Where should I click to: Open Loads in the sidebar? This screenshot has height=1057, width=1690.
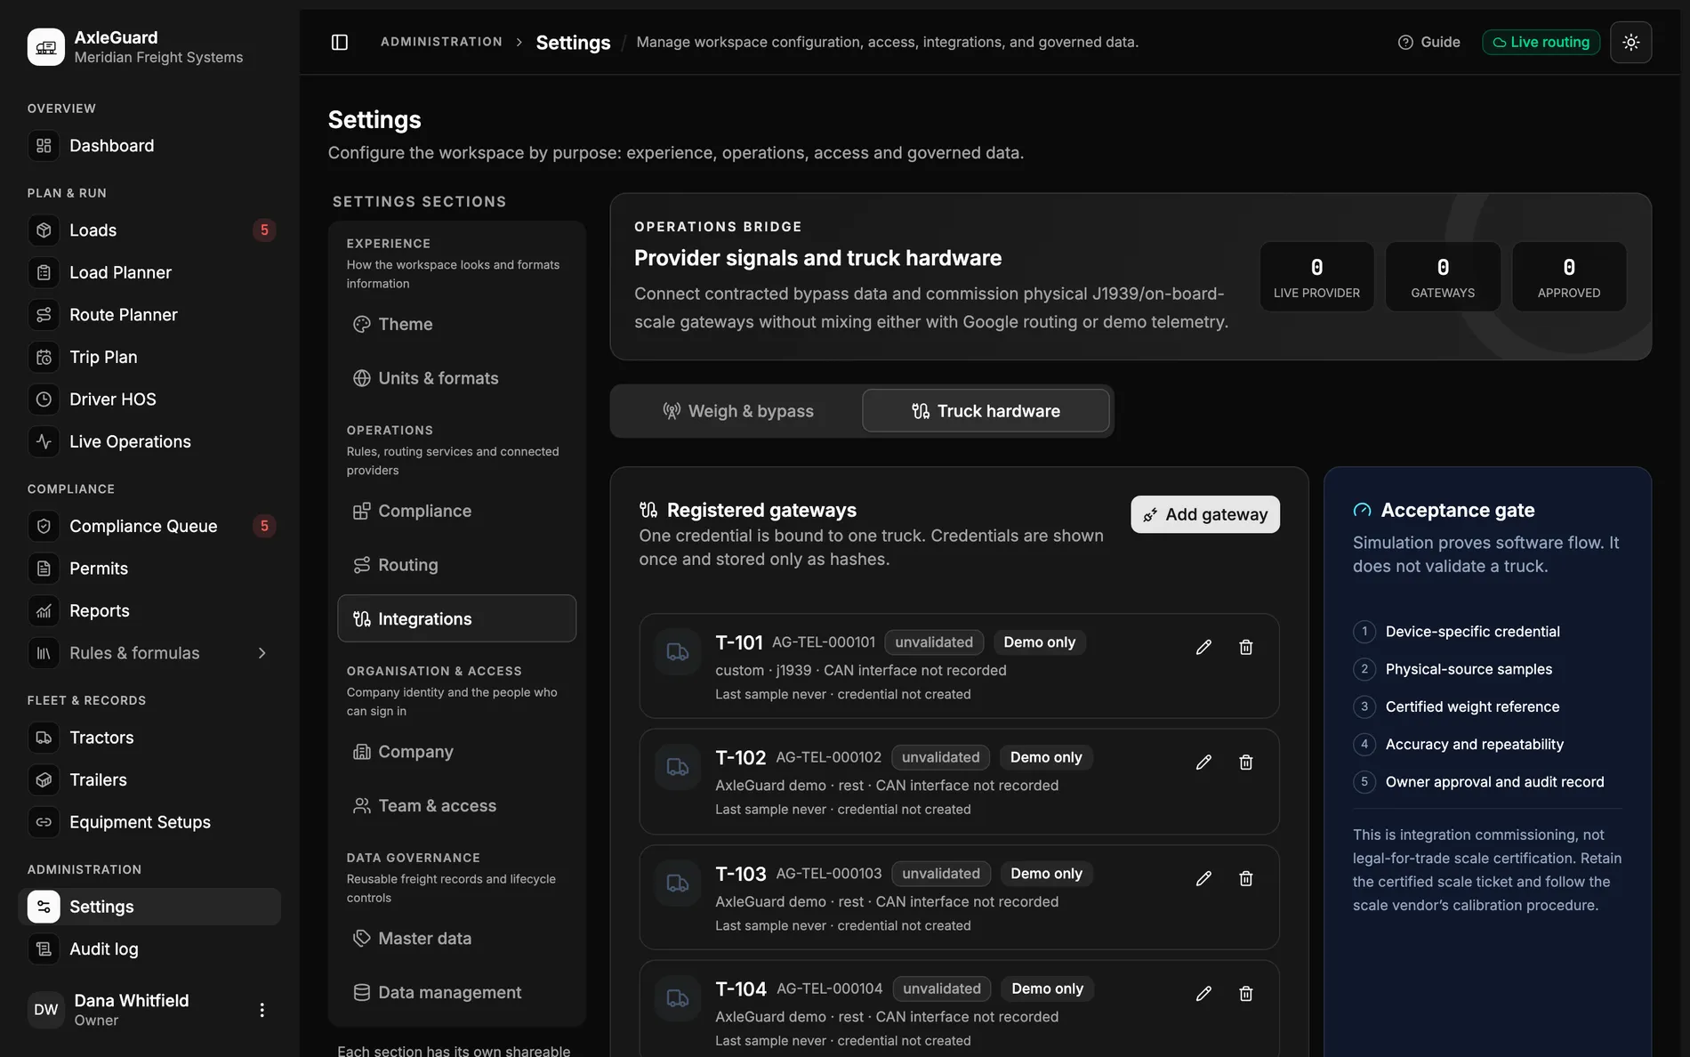(x=149, y=230)
